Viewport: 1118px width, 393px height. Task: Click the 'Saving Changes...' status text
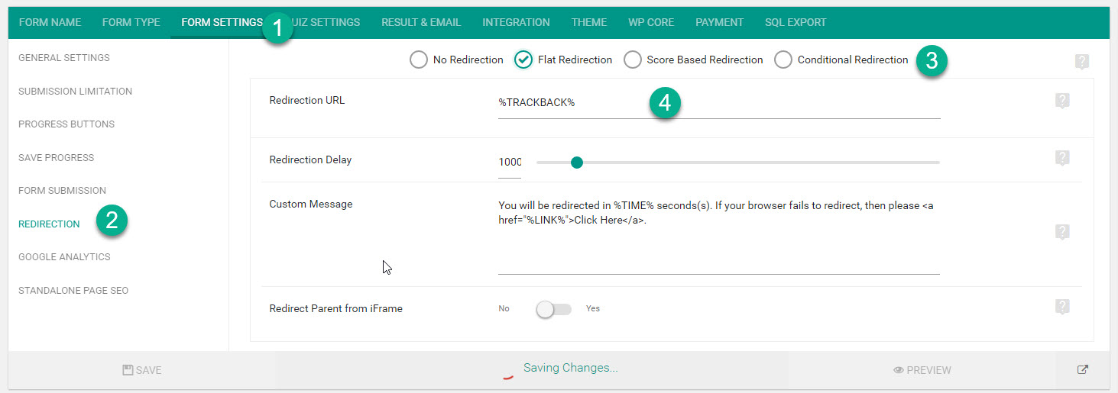point(570,368)
